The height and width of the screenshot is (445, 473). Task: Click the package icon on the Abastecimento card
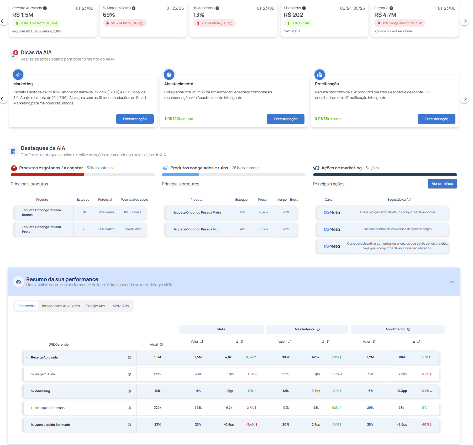point(169,74)
